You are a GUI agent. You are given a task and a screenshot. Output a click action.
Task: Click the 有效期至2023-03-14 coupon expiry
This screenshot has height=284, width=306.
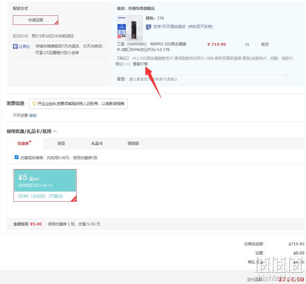[x=35, y=185]
